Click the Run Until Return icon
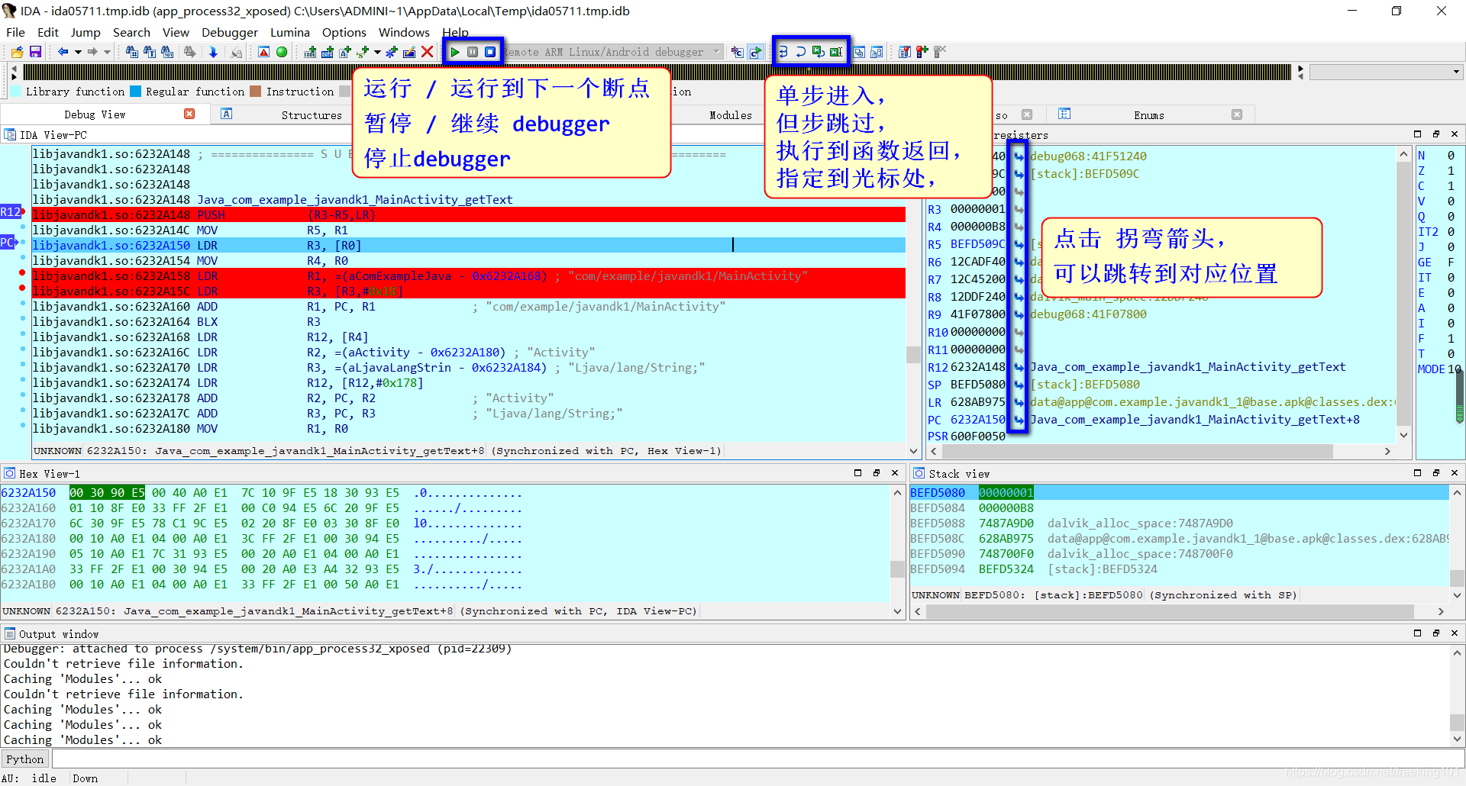Screen dimensions: 1466x786 pyautogui.click(x=819, y=52)
